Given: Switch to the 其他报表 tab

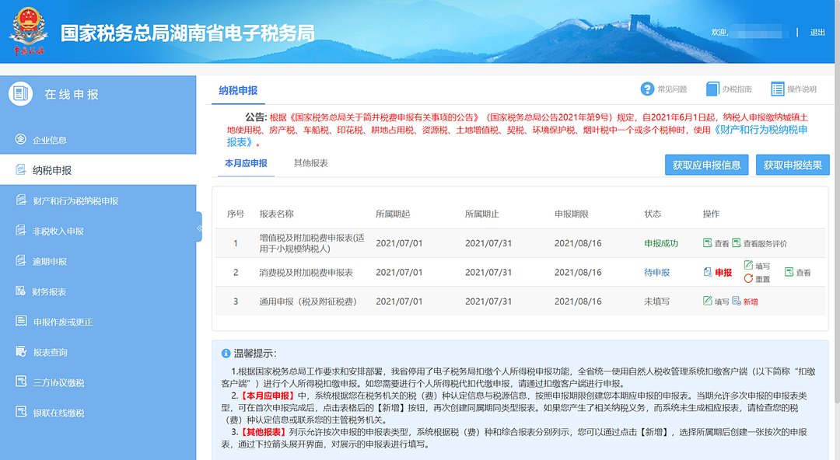Looking at the screenshot, I should (310, 163).
